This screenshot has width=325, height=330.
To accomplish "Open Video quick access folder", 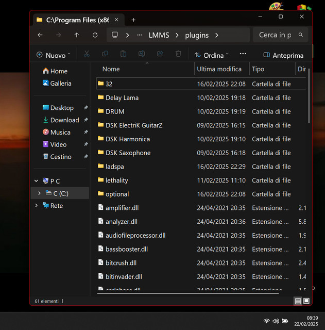I will tap(55, 144).
